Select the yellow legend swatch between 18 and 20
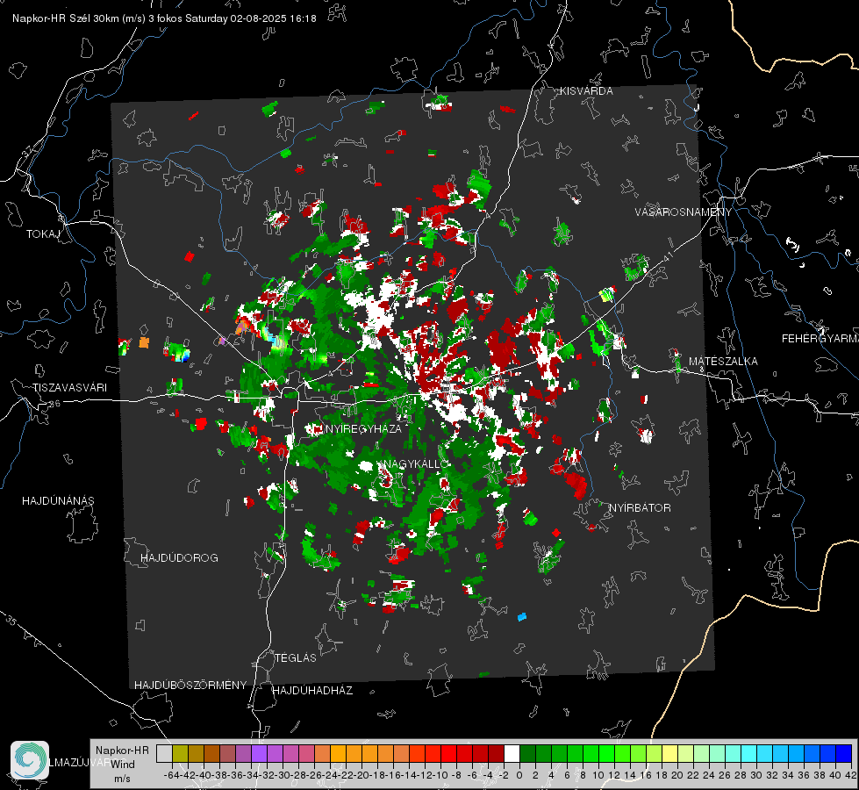 (x=670, y=753)
